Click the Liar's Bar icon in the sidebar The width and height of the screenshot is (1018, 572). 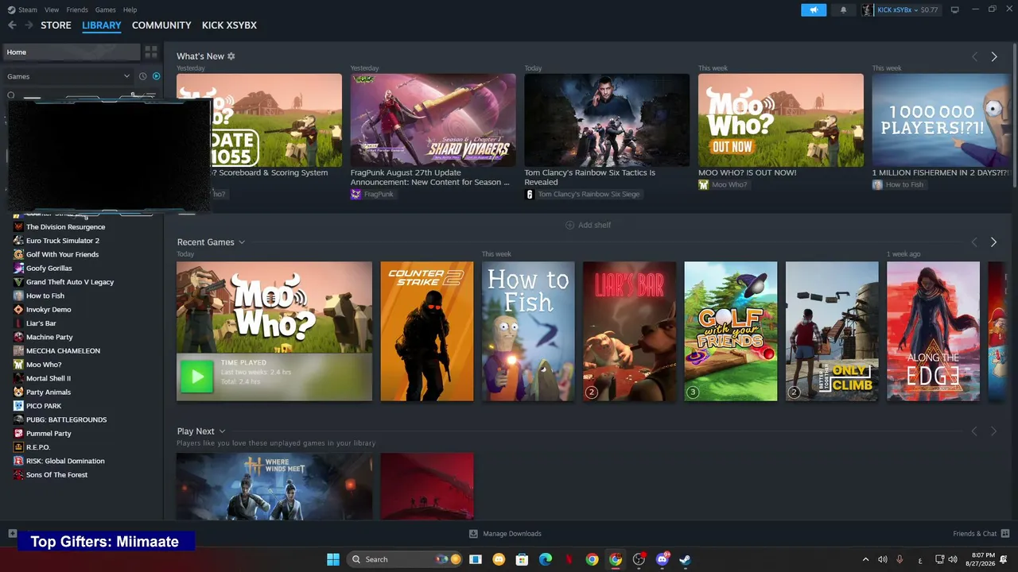pyautogui.click(x=18, y=323)
